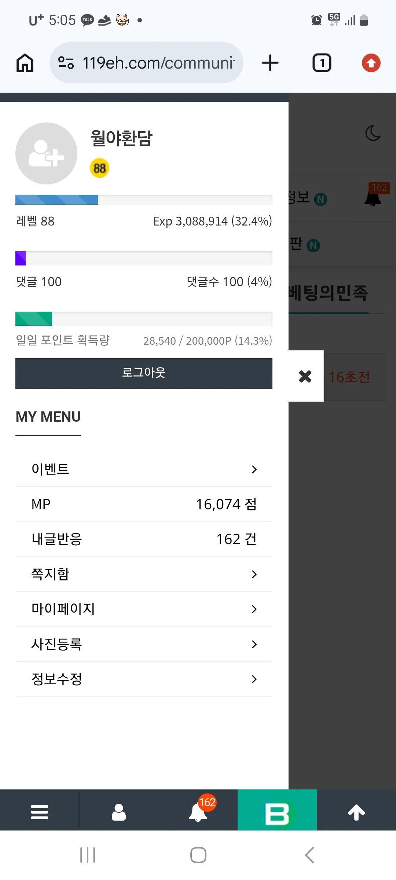
Task: Open the 마이페이지 menu item
Action: (144, 609)
